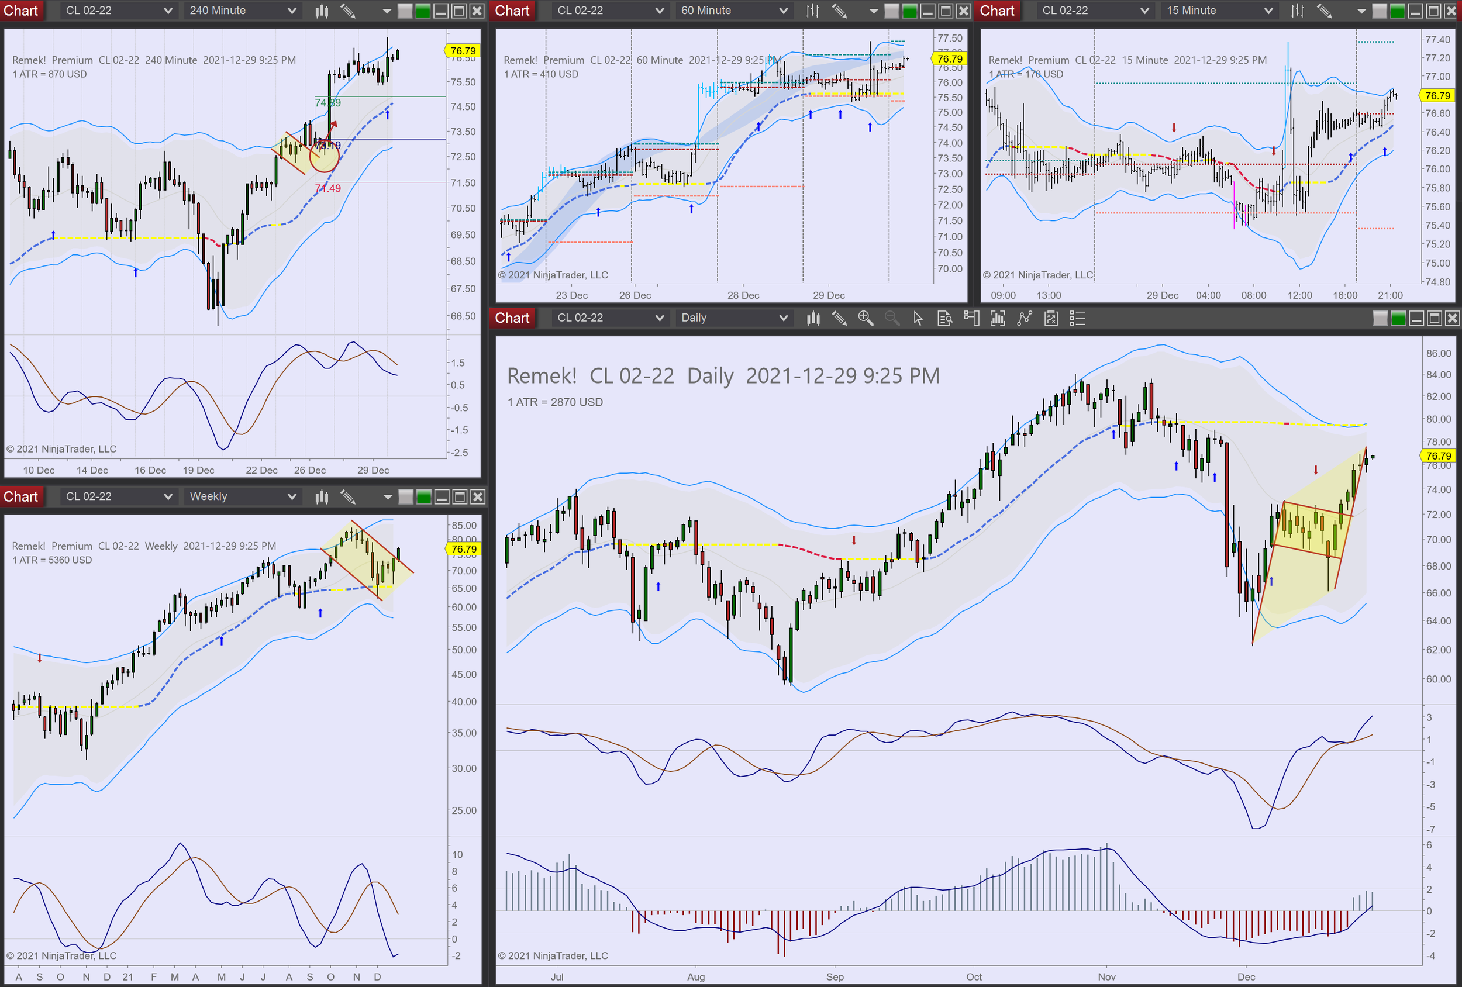Toggle gray interval link on Daily chart
Screen dimensions: 1462x987
(x=1380, y=318)
